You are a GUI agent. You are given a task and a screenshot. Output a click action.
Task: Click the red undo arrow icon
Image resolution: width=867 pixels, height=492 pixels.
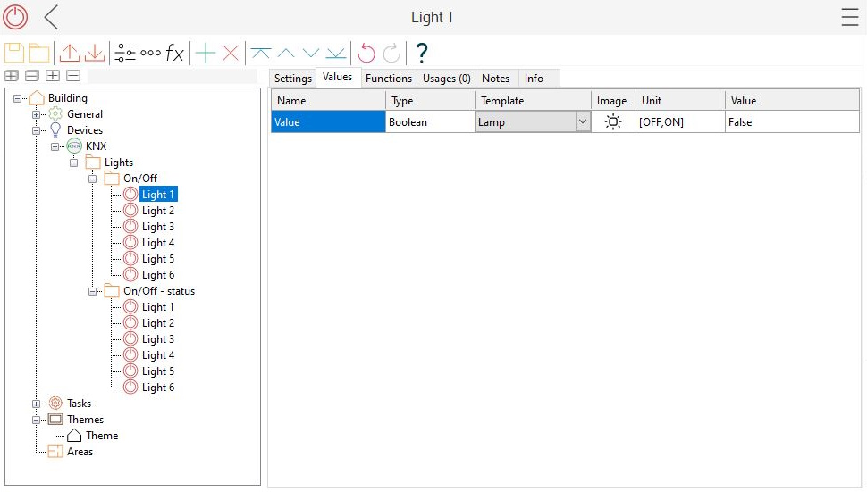click(x=366, y=53)
